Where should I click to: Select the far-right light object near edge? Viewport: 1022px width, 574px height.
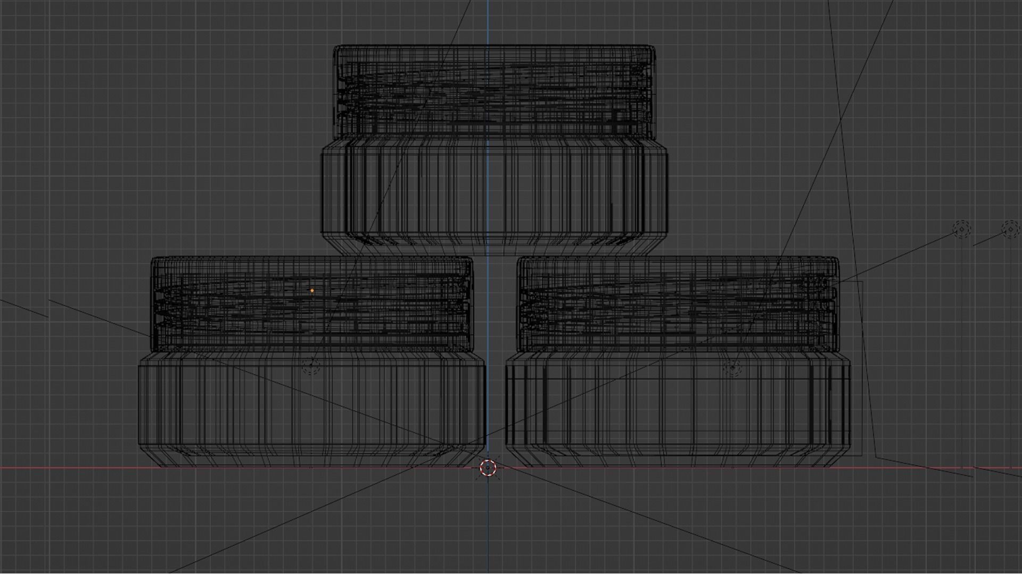coord(1010,230)
